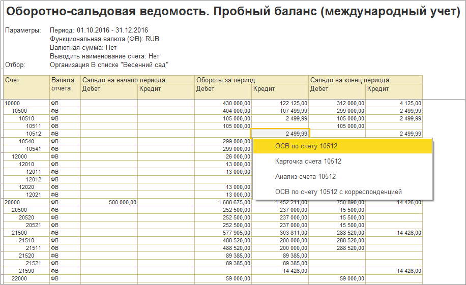
Task: Click turnover debit 404 000,00 value
Action: click(223, 111)
